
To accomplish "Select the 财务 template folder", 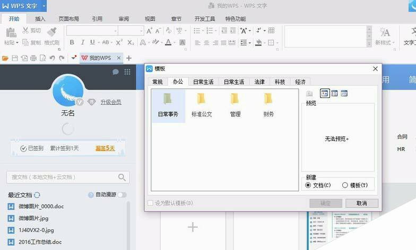I will click(x=268, y=105).
